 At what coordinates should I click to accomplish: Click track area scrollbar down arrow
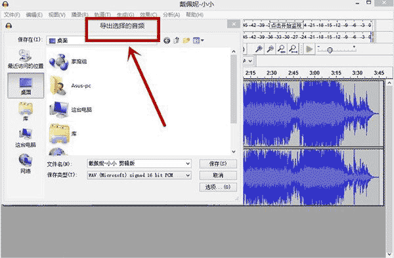(389, 254)
